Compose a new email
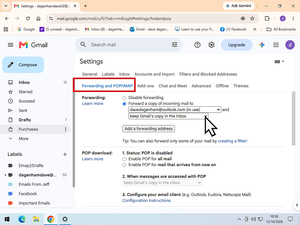The image size is (300, 225). coord(23,65)
